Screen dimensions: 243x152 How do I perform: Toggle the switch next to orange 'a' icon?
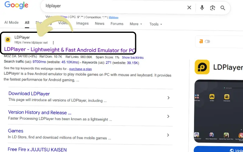click(208, 41)
